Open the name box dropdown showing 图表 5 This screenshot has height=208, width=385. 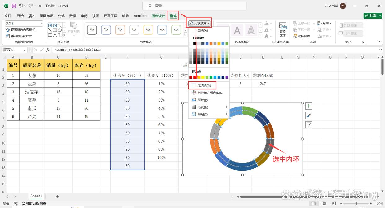25,50
